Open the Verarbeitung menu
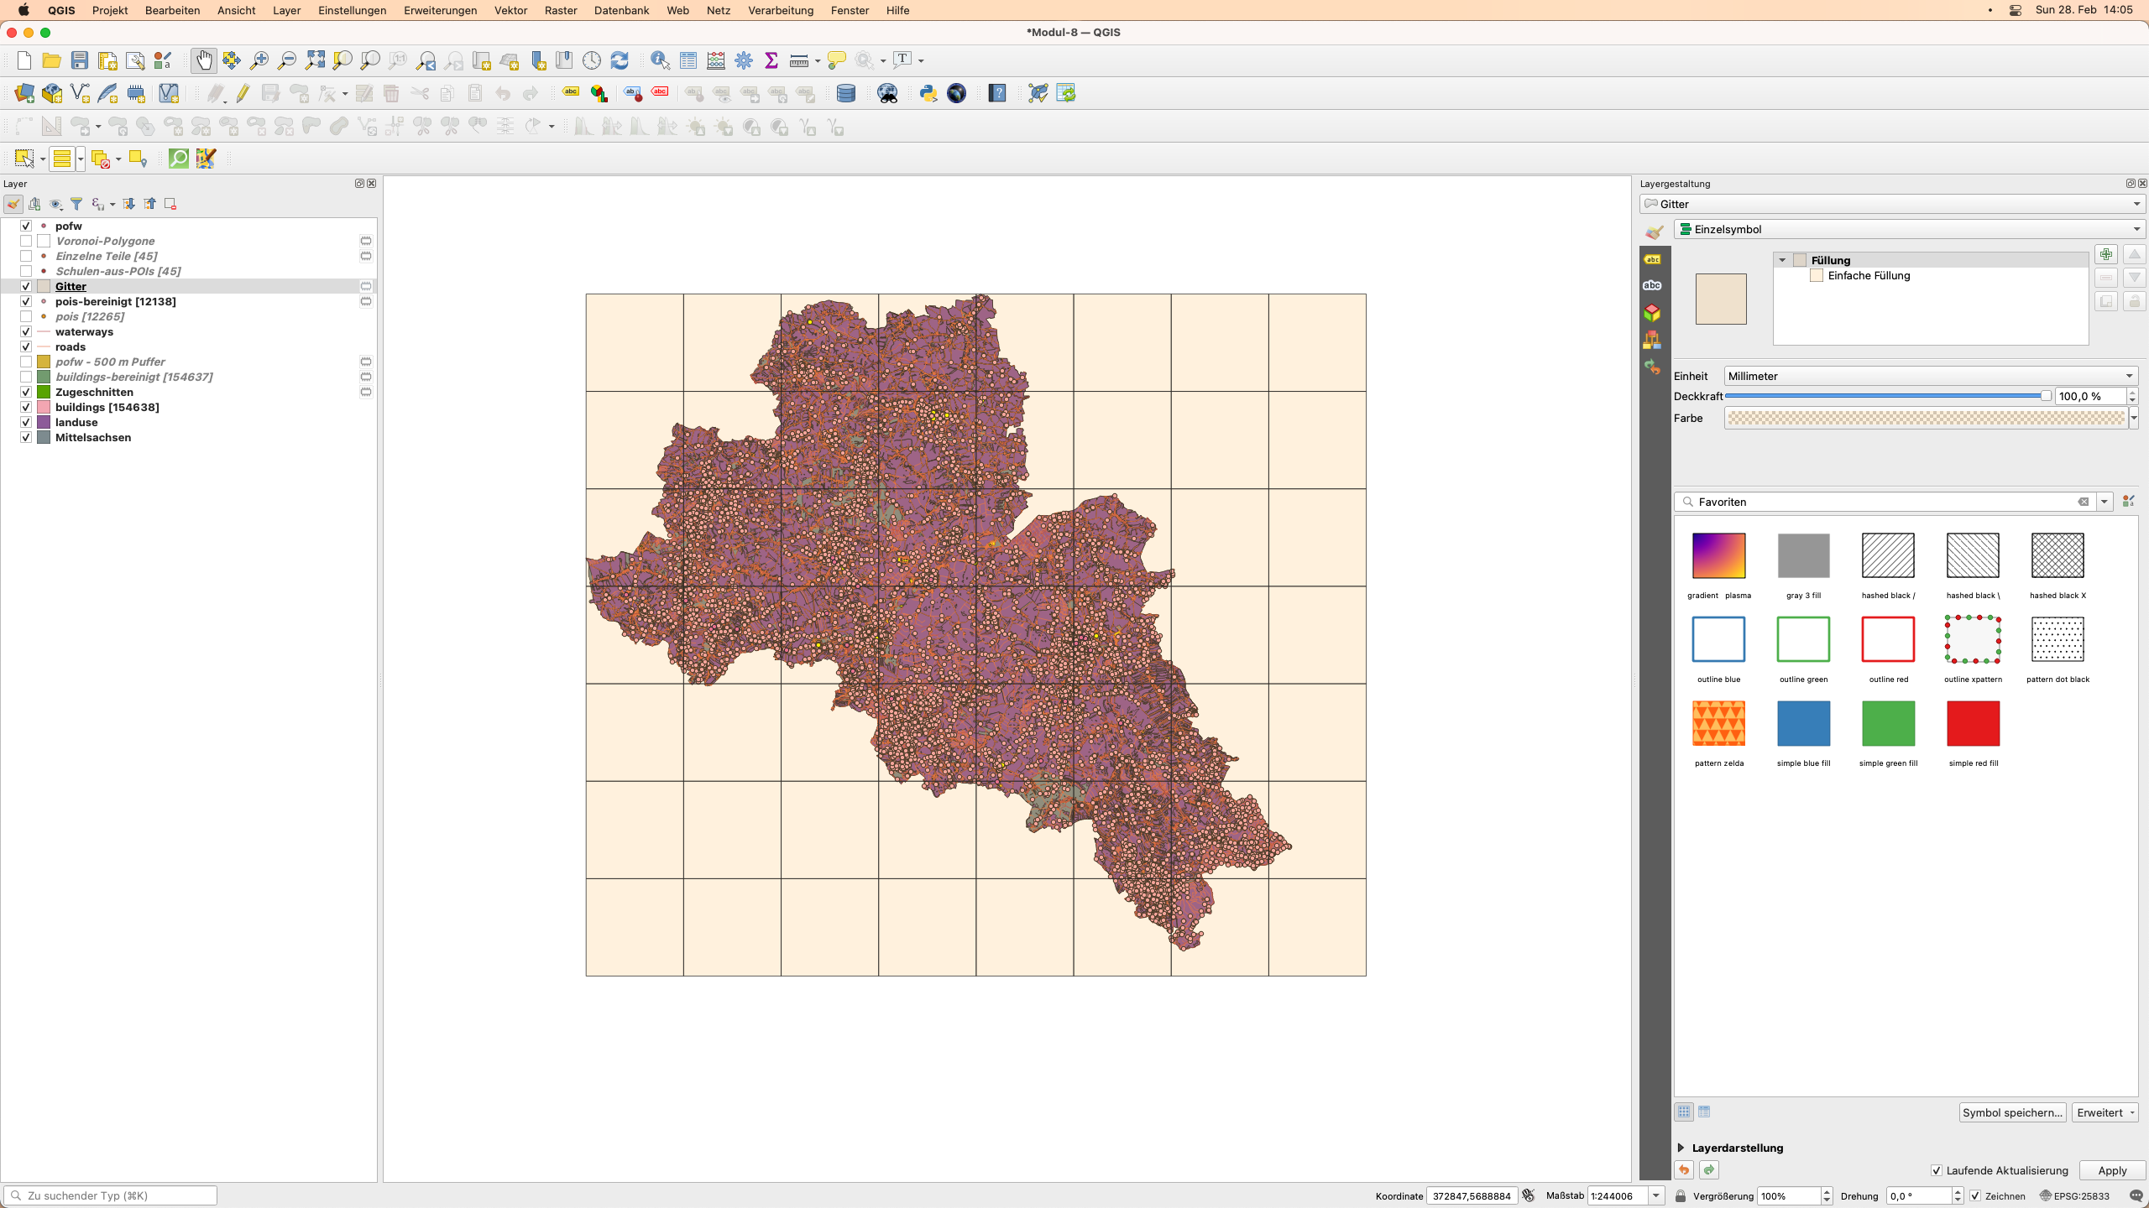The height and width of the screenshot is (1208, 2149). tap(781, 10)
